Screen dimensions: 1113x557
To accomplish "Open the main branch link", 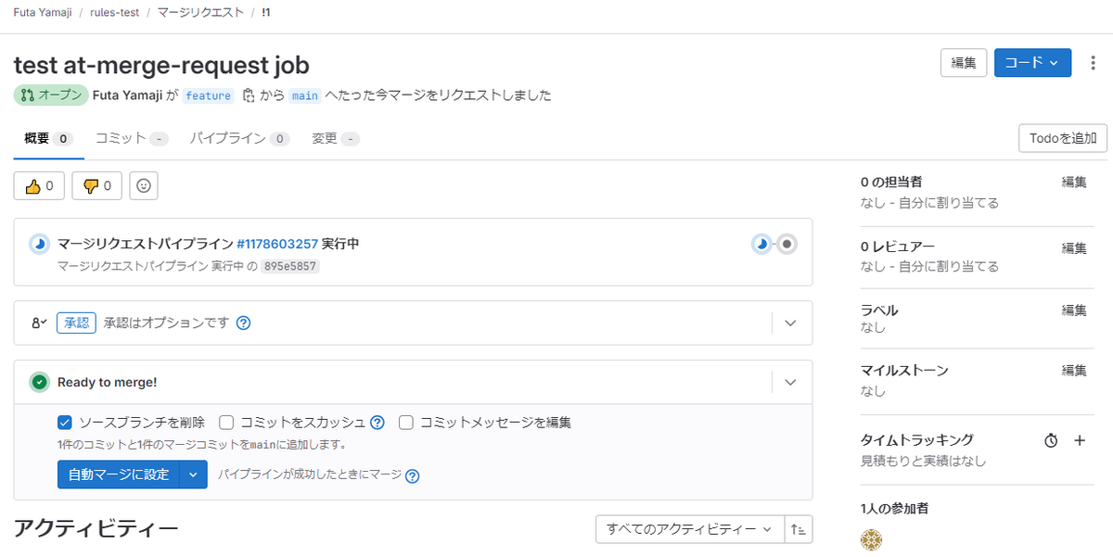I will coord(304,95).
